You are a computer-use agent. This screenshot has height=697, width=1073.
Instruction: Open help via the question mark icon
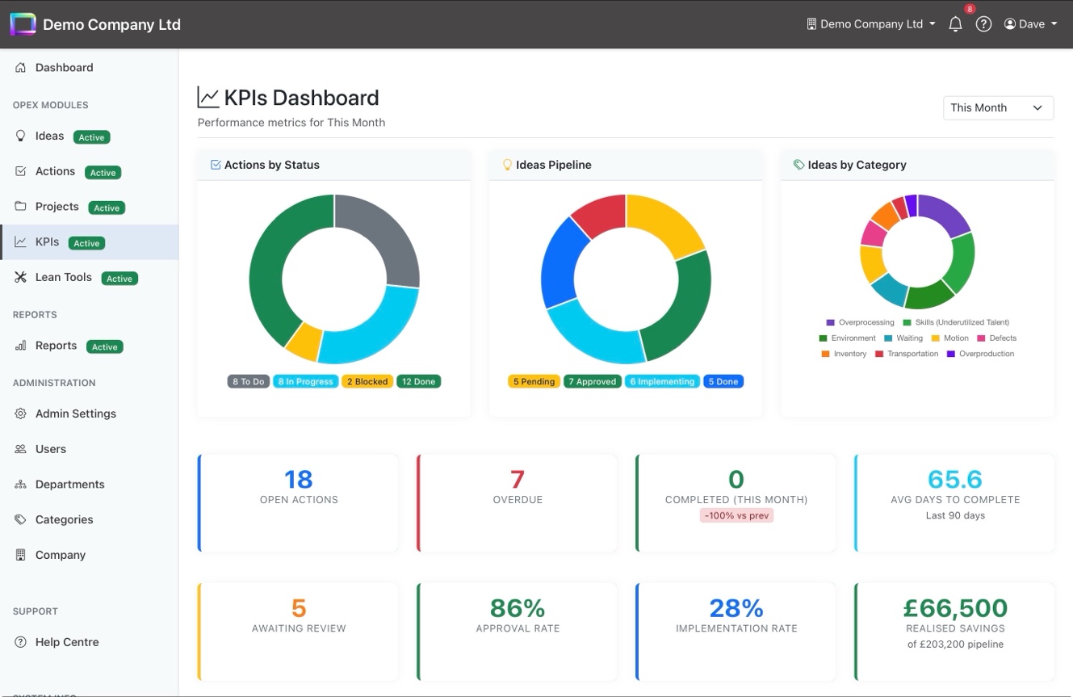click(x=983, y=24)
